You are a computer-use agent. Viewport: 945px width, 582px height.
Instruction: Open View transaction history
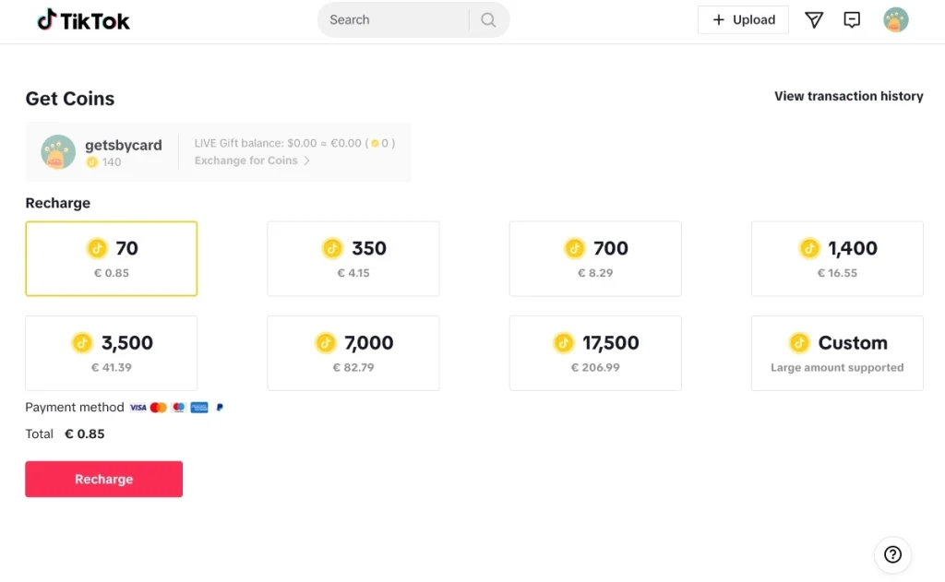(848, 96)
